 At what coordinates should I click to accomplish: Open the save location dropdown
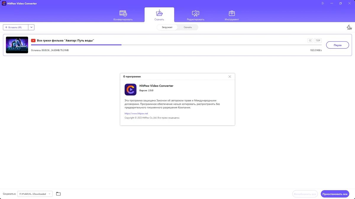click(35, 194)
